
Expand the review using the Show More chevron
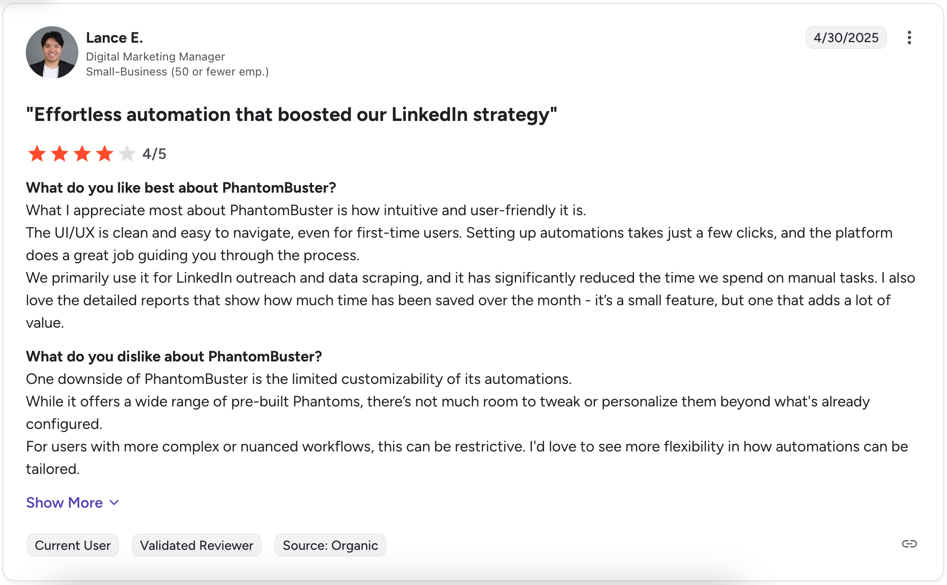(114, 503)
